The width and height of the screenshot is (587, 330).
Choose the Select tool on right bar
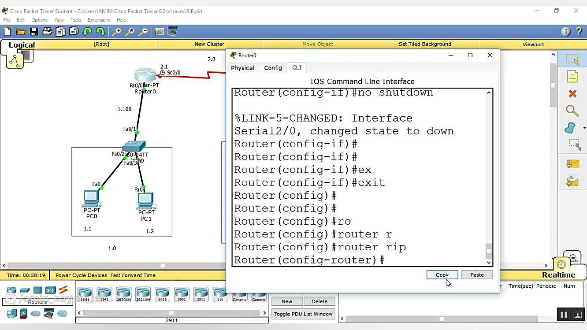pos(572,59)
